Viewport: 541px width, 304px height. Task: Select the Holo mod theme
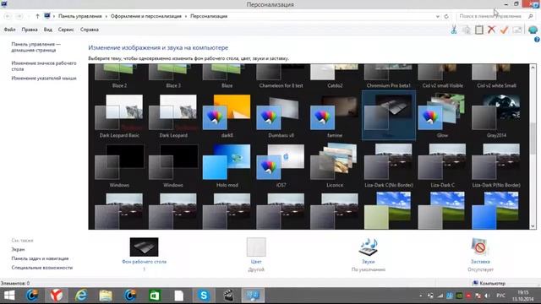[227, 166]
